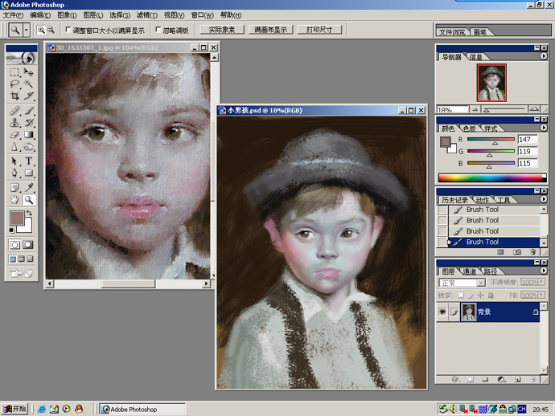
Task: Click the 打印尺寸 button
Action: point(319,30)
